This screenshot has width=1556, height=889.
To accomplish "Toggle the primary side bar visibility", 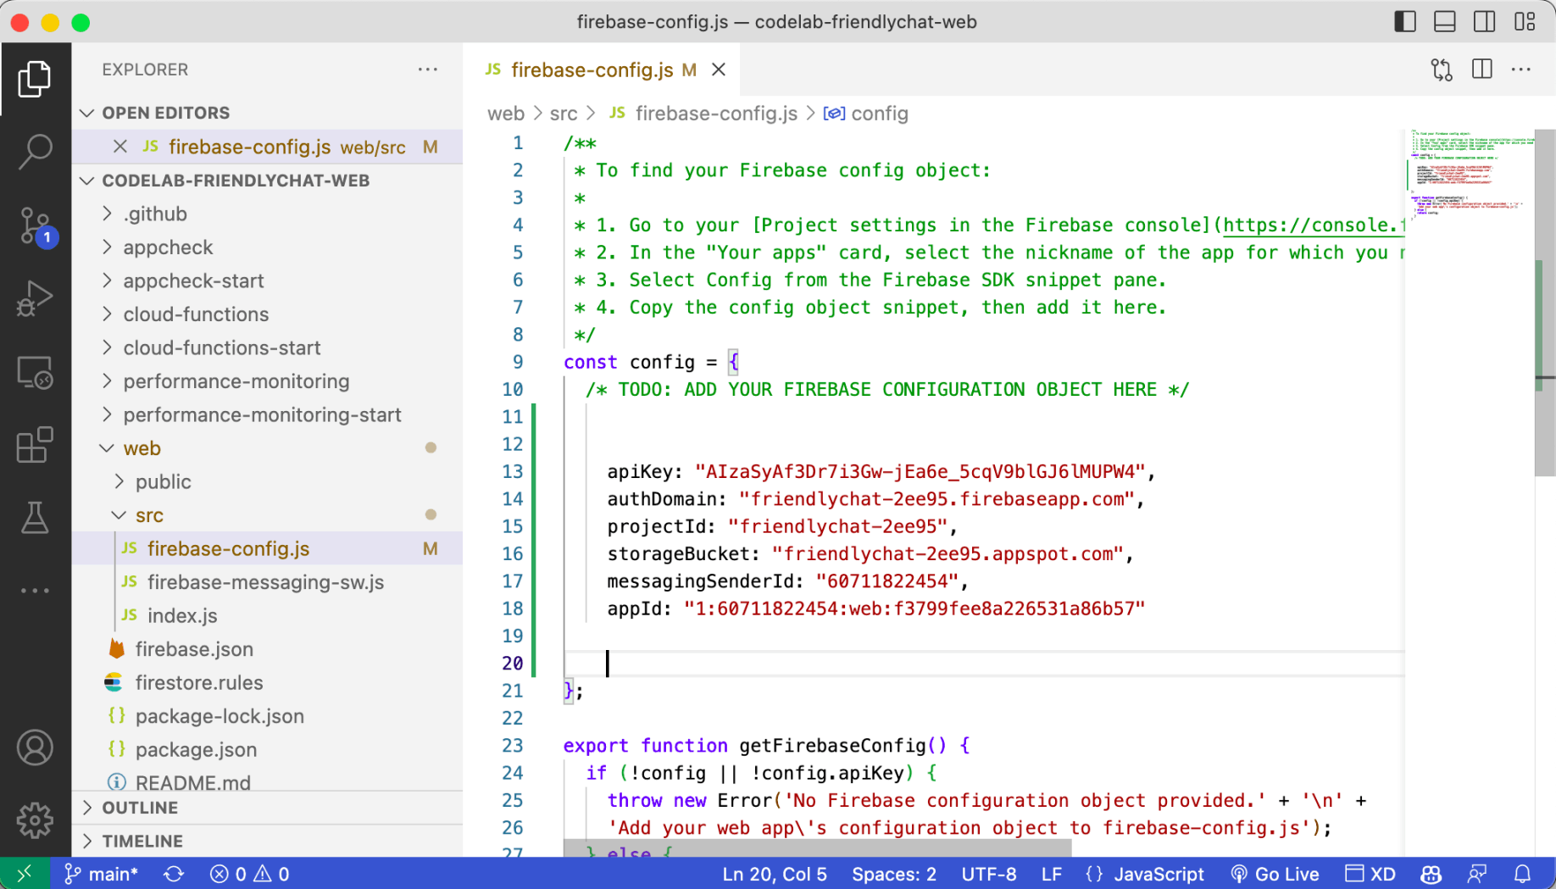I will [x=1405, y=22].
